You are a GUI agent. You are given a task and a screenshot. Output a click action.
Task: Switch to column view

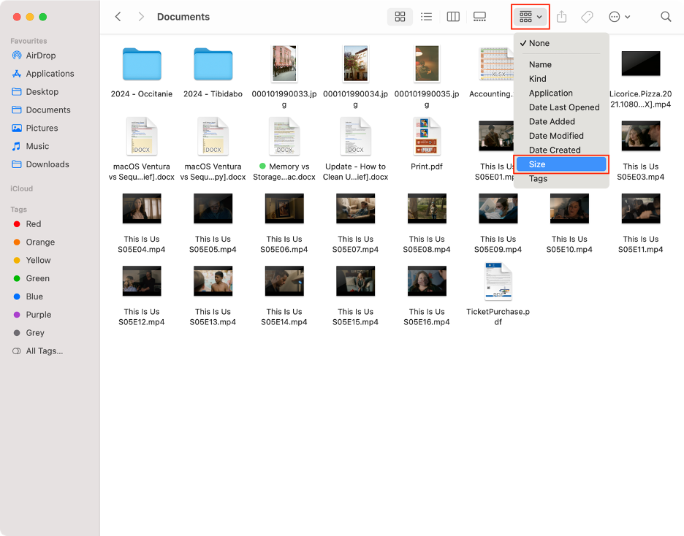pos(452,16)
